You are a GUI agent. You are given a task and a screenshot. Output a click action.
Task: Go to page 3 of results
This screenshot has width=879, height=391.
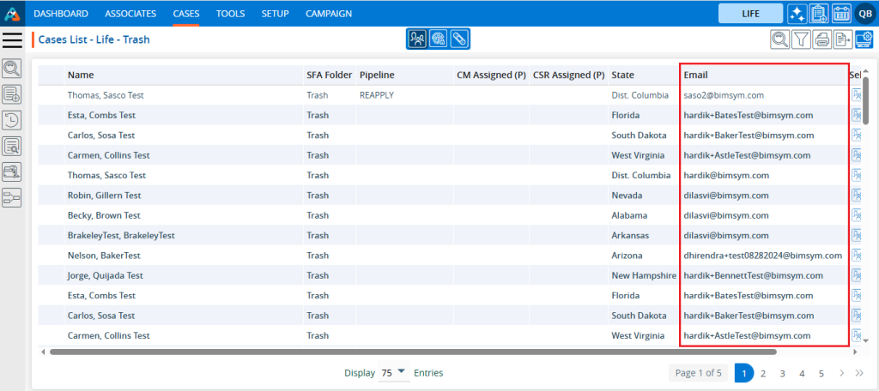click(x=782, y=373)
